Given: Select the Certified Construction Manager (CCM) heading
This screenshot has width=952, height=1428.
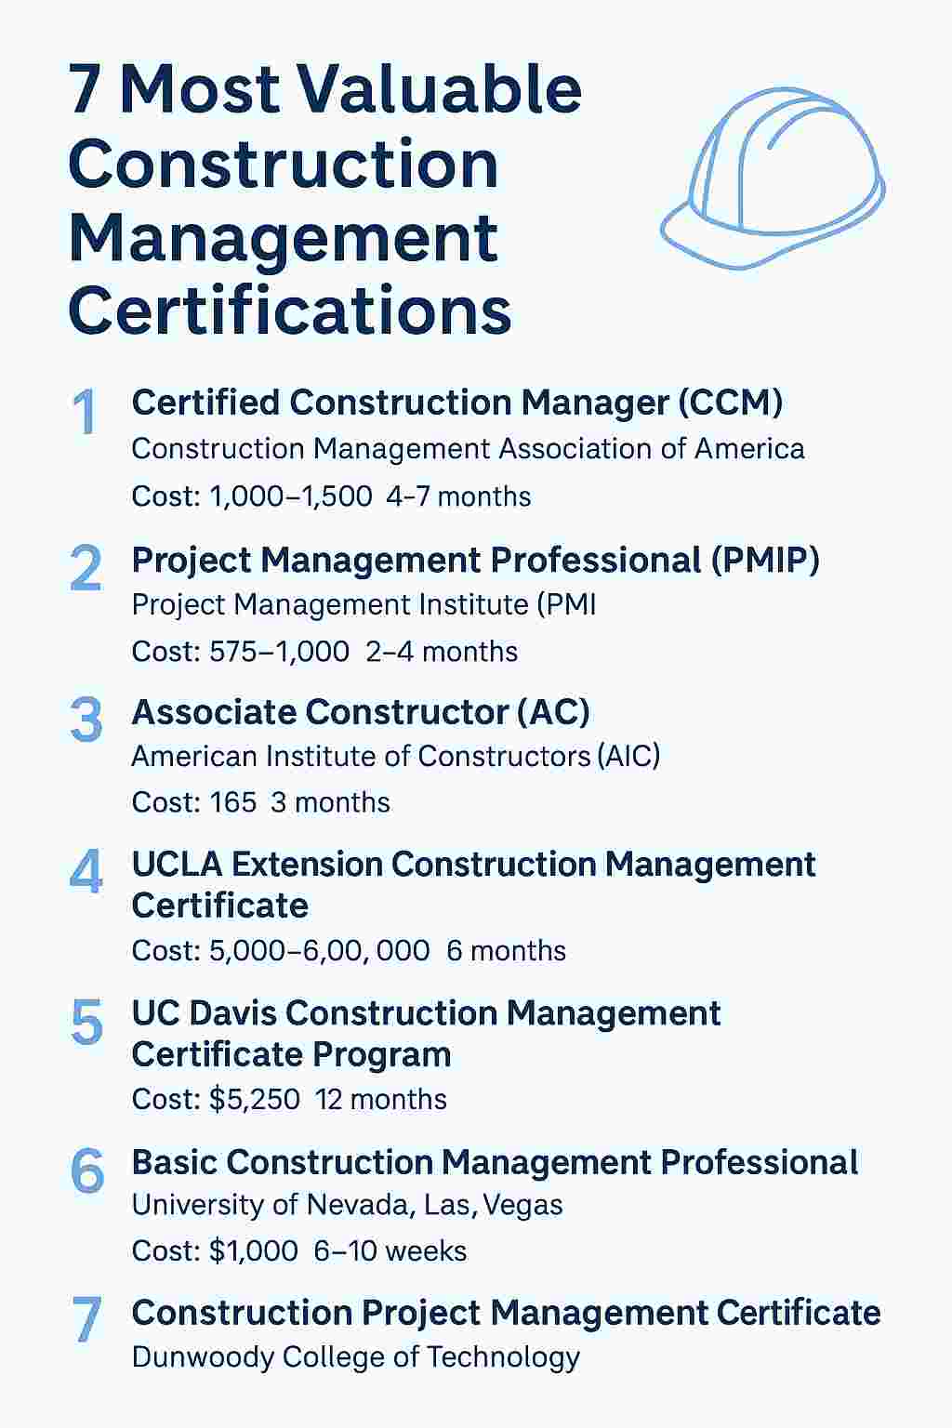Looking at the screenshot, I should 456,403.
